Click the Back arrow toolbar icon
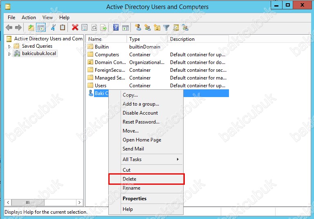The width and height of the screenshot is (314, 219). tap(9, 27)
